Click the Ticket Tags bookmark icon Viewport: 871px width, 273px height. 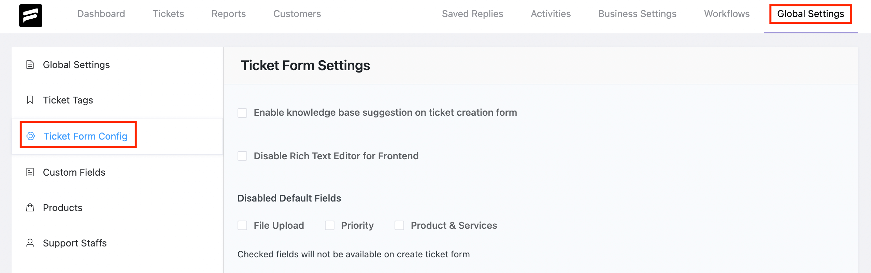click(30, 100)
